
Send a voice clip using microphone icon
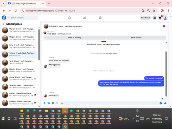coord(45,103)
